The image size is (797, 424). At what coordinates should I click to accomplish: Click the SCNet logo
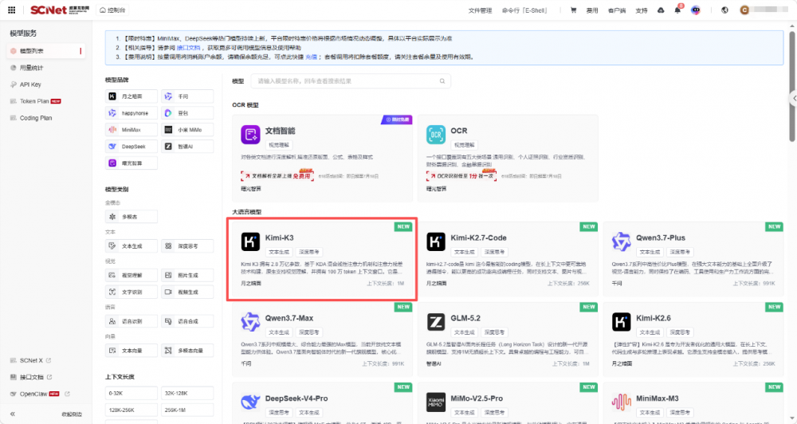pos(60,10)
